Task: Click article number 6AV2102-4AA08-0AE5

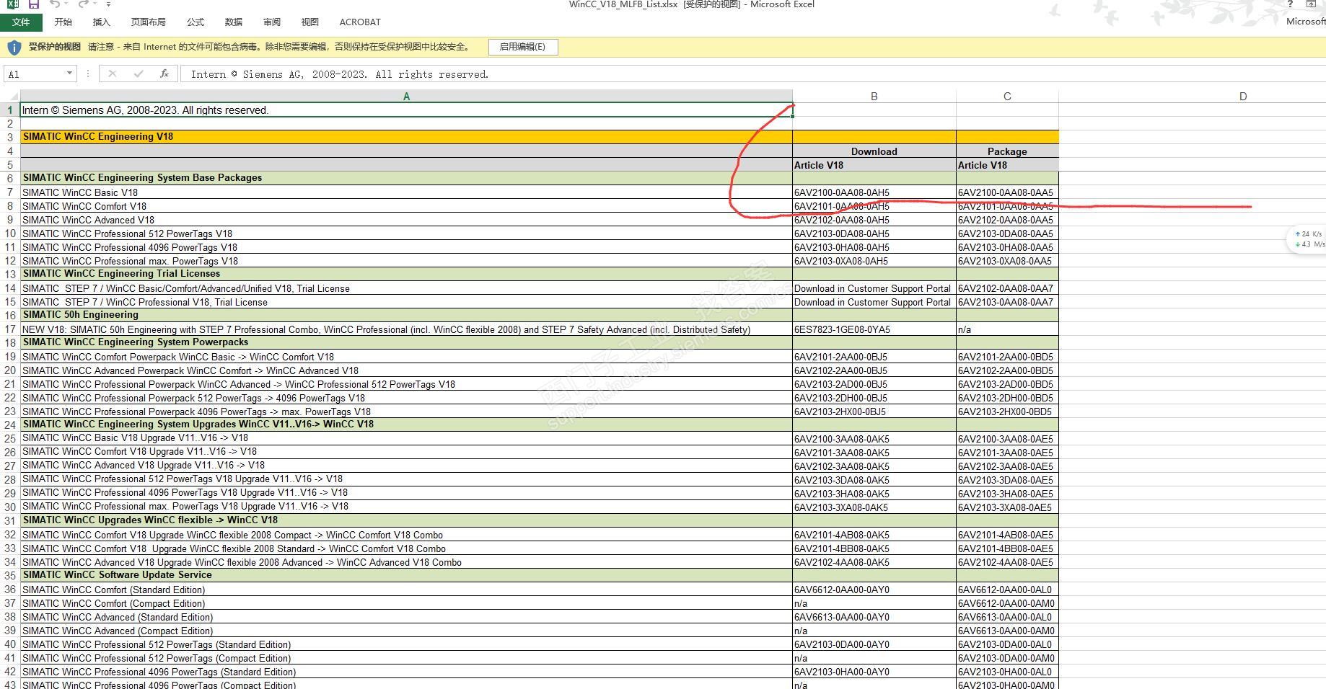Action: [x=1007, y=562]
